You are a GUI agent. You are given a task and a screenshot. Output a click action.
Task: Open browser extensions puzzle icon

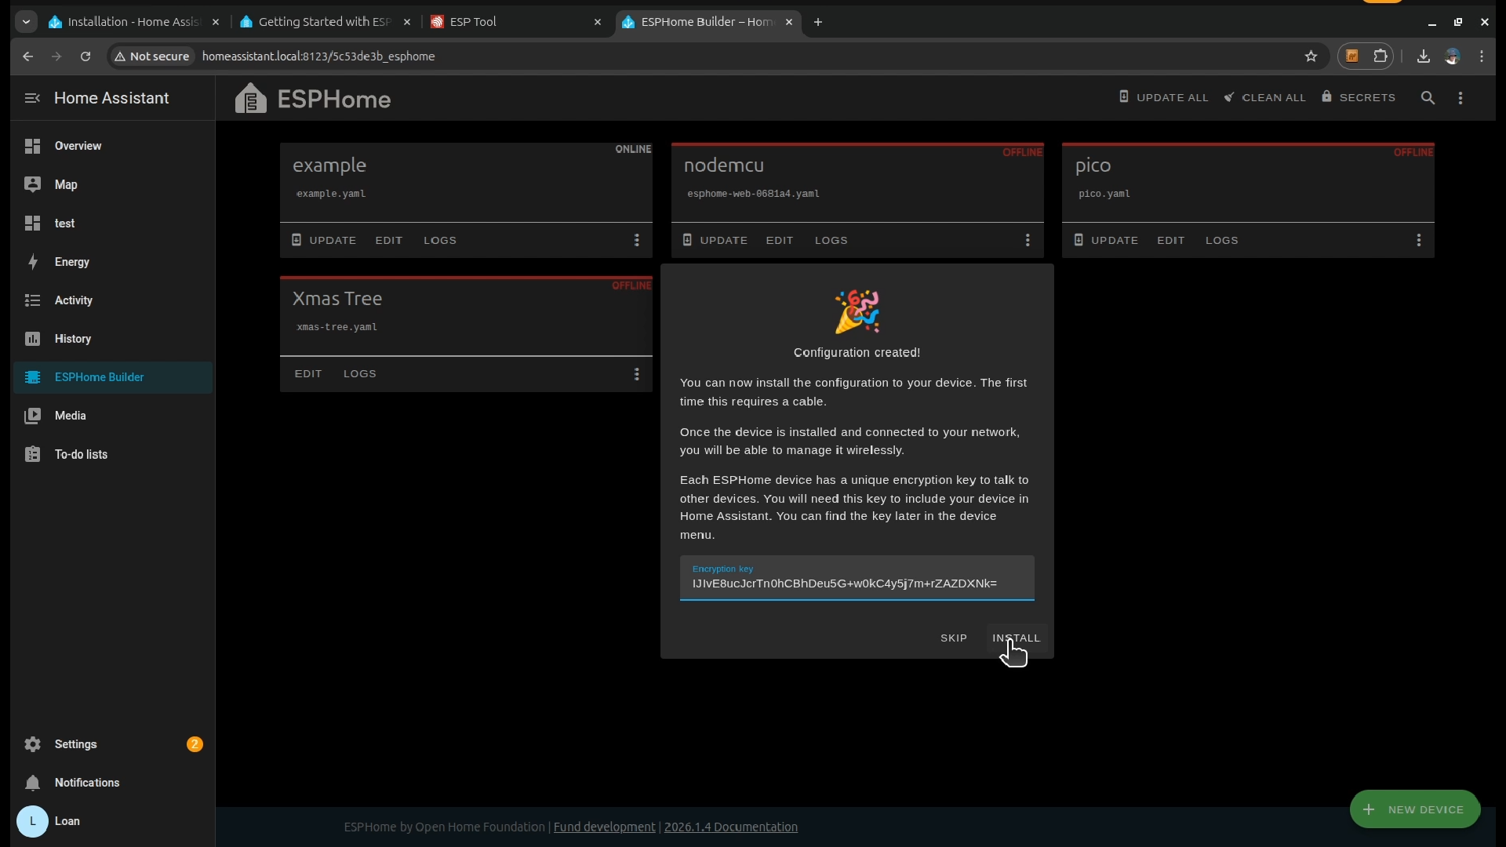(x=1380, y=56)
